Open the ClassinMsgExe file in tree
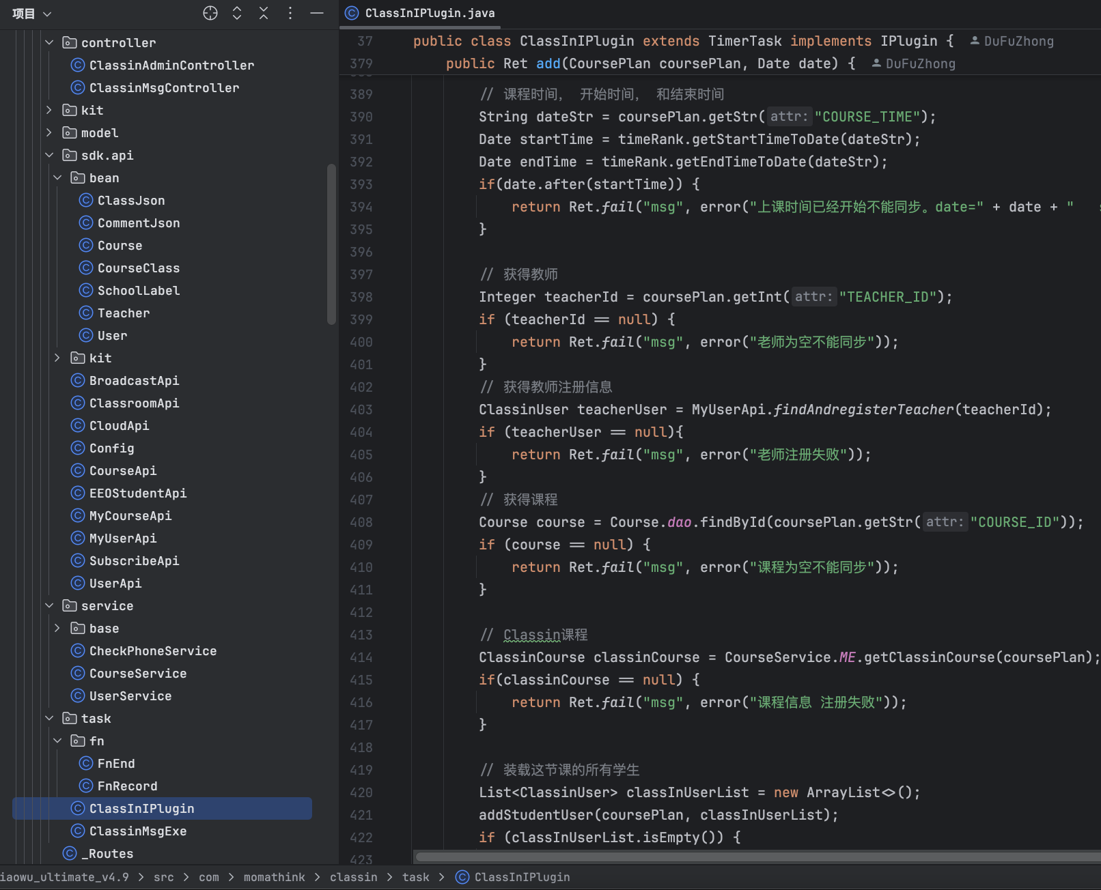 click(137, 831)
